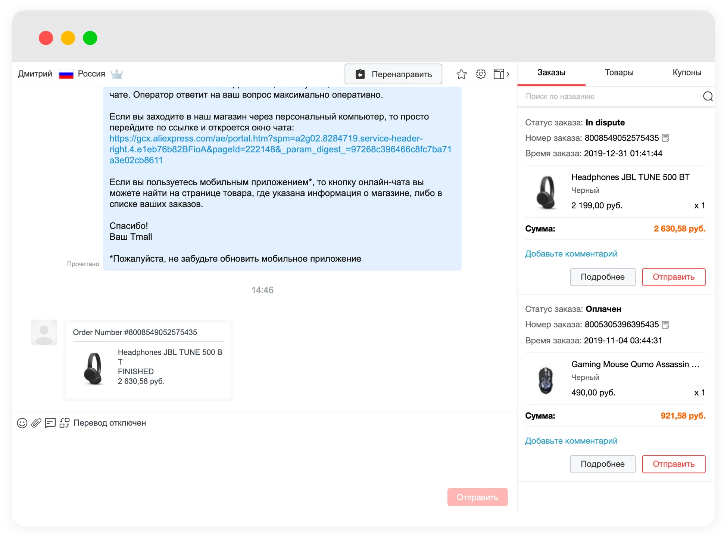
Task: Minimize window with yellow button
Action: point(68,38)
